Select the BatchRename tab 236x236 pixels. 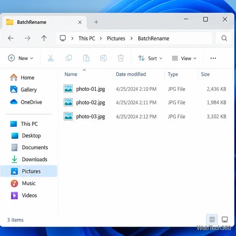(44, 22)
